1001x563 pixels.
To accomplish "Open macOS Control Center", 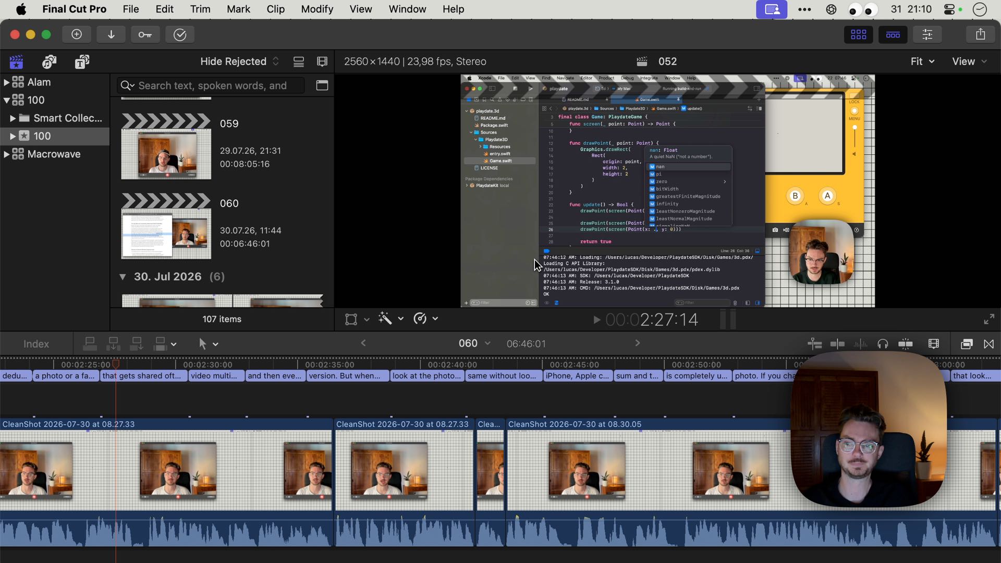I will (949, 9).
